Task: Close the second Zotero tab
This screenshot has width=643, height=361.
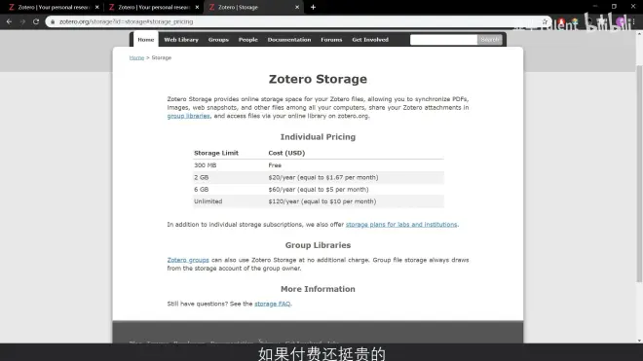Action: click(x=197, y=7)
